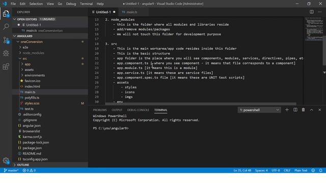This screenshot has width=326, height=183.
Task: Click the master branch indicator
Action: point(11,170)
